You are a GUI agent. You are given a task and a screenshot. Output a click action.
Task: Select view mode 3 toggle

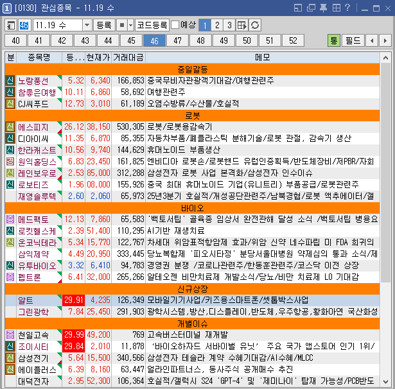(x=228, y=25)
